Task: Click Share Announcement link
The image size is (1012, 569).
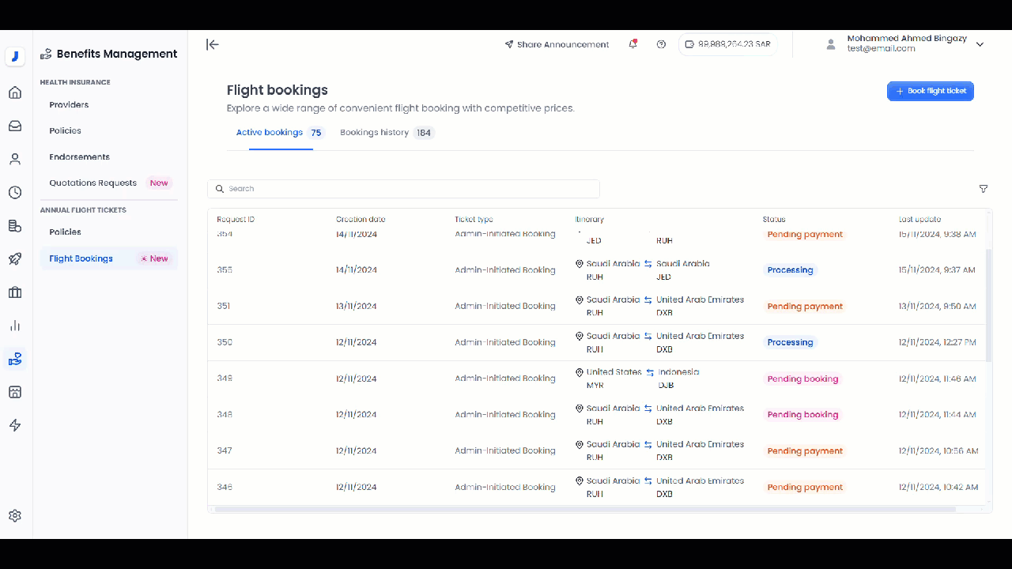Action: [x=557, y=44]
